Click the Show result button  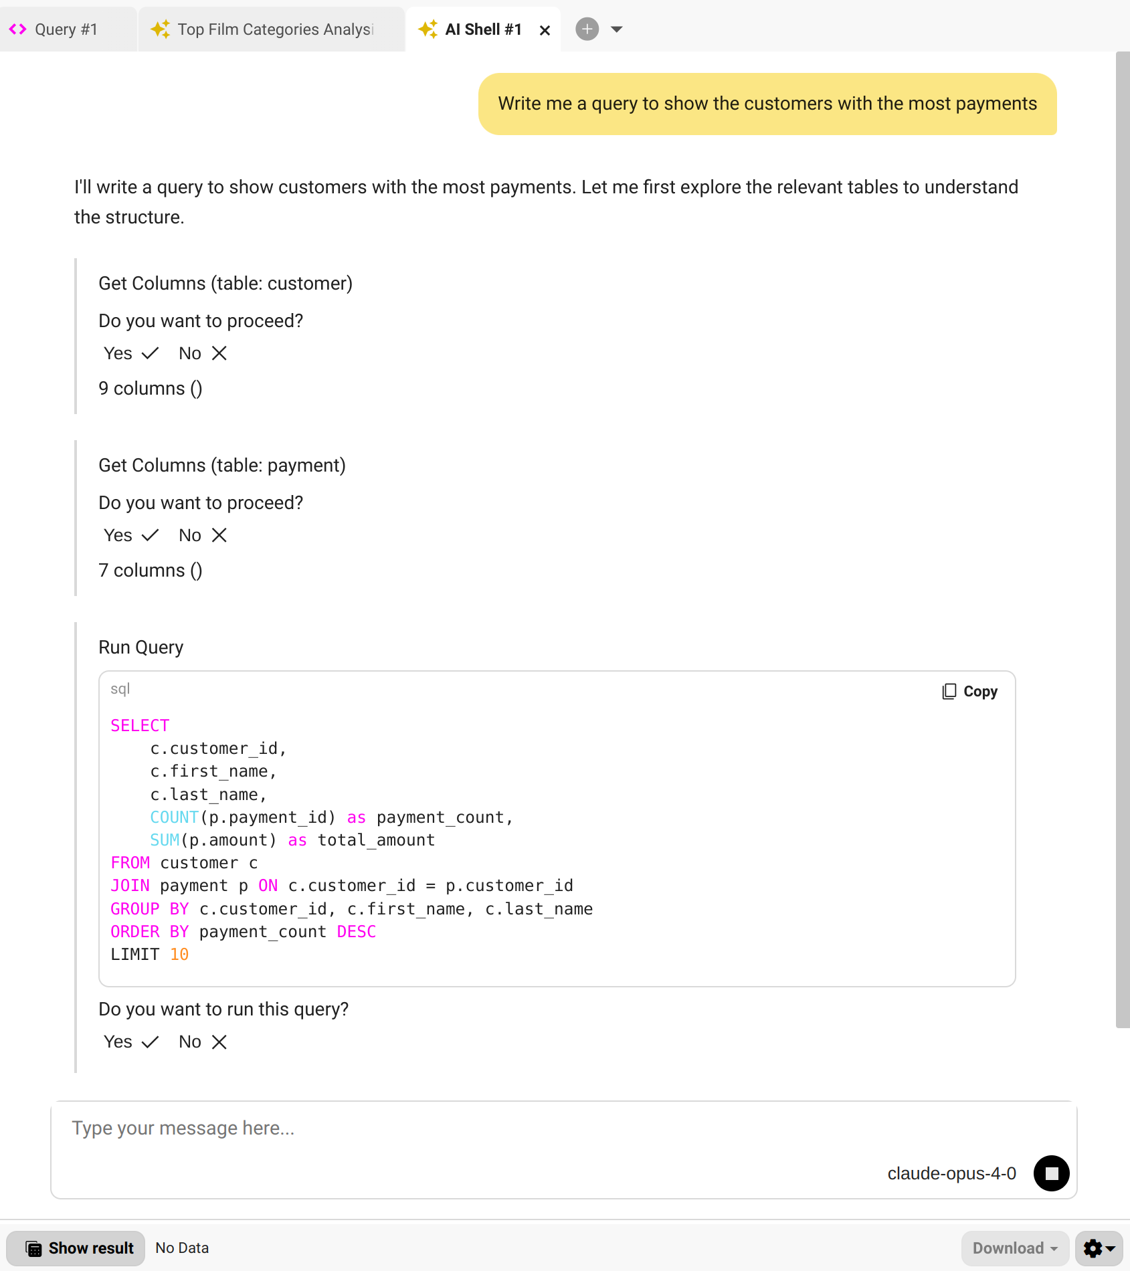tap(76, 1248)
